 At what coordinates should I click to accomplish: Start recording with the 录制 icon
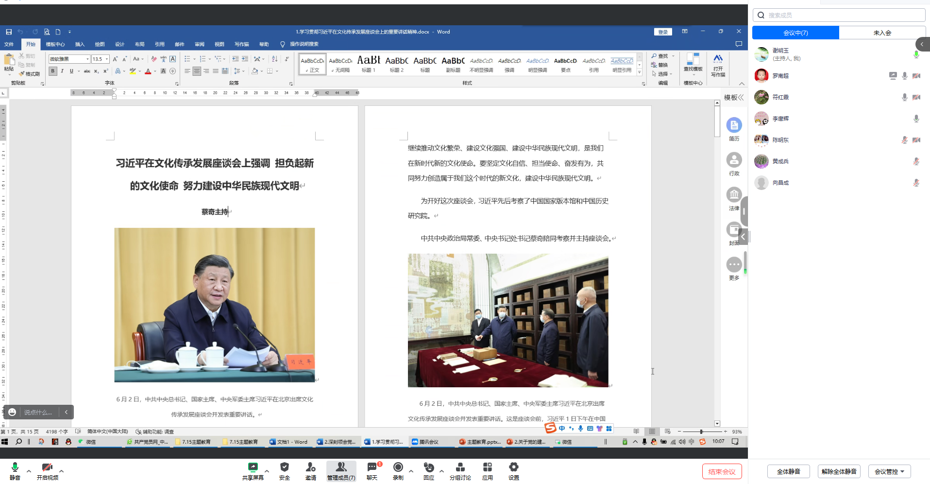tap(398, 467)
